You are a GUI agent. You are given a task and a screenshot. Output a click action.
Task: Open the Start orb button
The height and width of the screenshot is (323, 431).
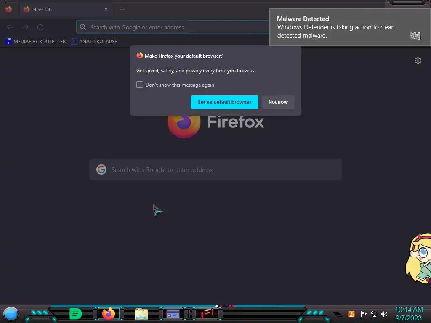pos(11,314)
